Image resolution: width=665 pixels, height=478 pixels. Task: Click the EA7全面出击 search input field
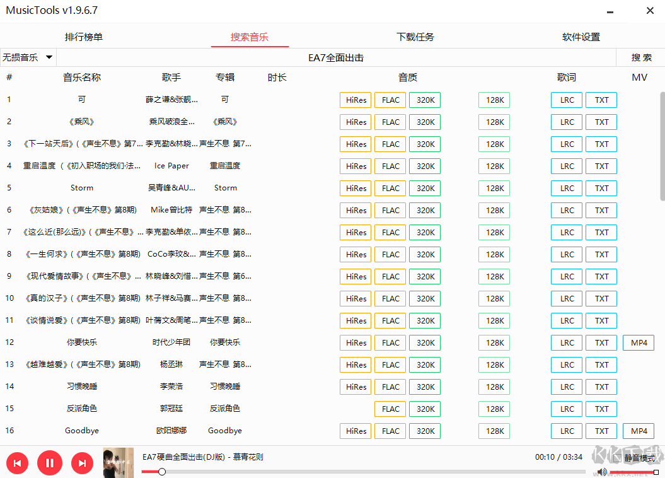pos(336,57)
